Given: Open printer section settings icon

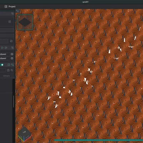Looking at the screenshot, I should [x=13, y=14].
